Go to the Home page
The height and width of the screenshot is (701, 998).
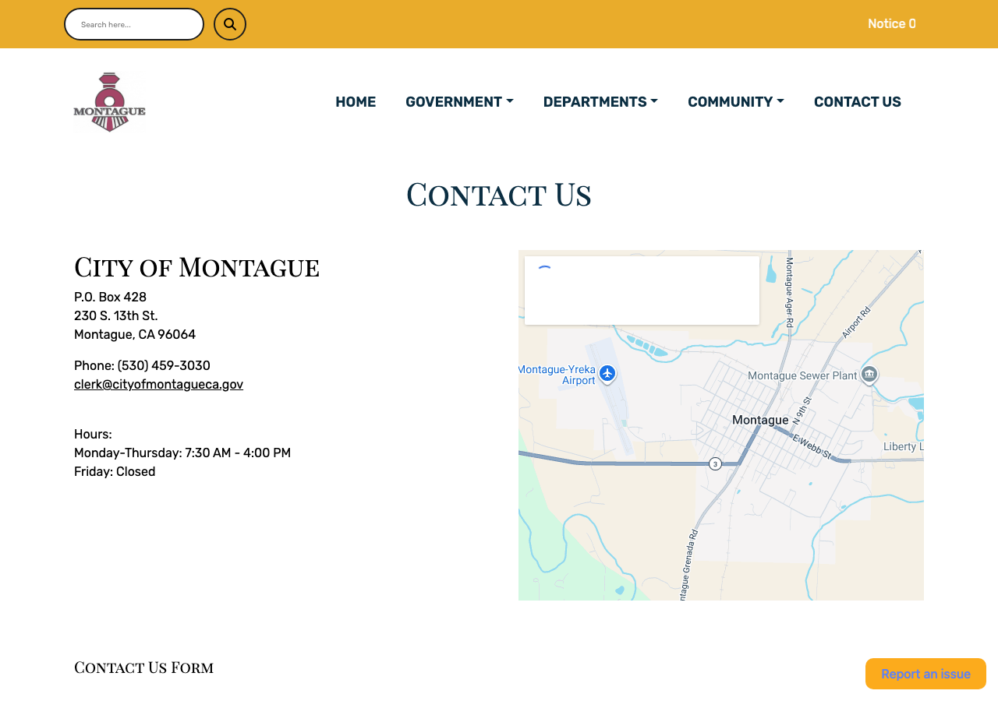point(356,102)
